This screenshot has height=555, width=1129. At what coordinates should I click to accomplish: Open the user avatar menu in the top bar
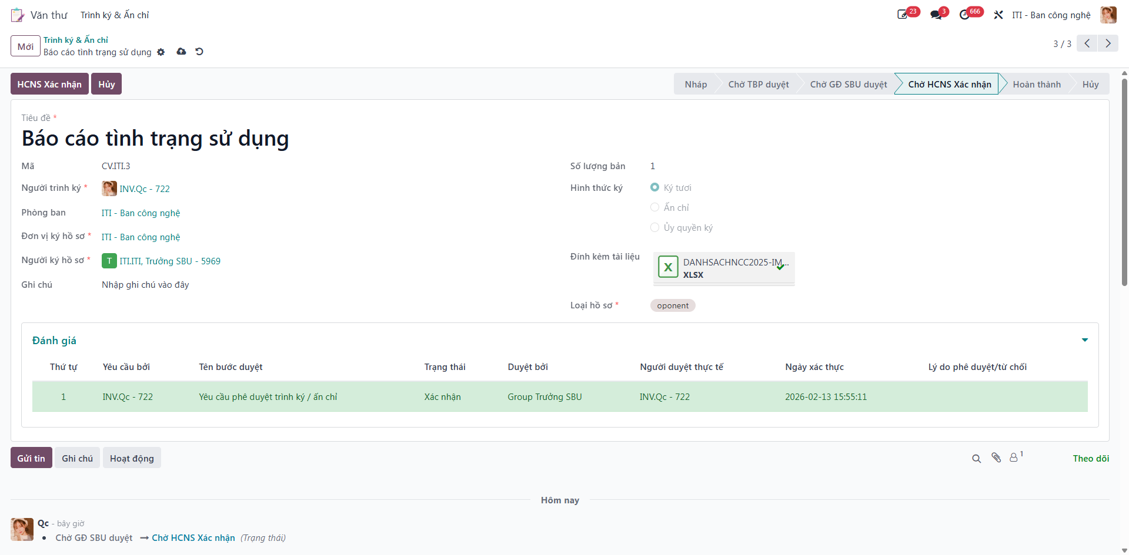1108,15
